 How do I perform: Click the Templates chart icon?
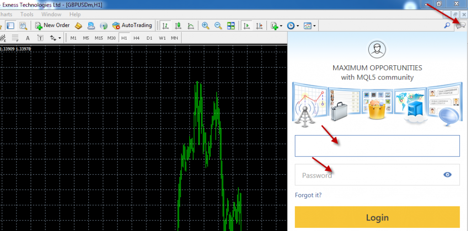(x=308, y=26)
